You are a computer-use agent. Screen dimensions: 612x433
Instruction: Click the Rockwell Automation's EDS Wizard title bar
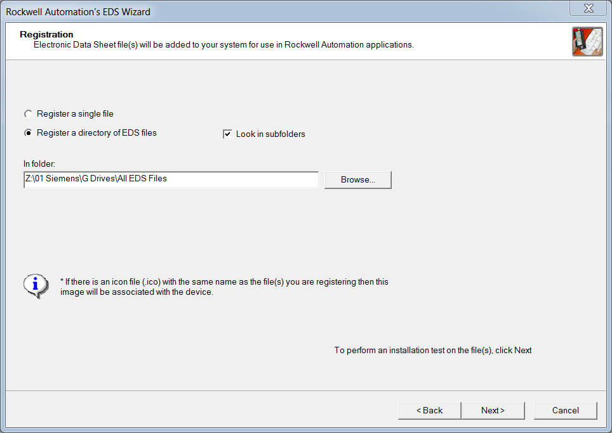[x=254, y=11]
